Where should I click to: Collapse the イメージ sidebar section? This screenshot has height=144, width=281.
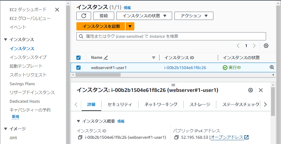(6, 128)
